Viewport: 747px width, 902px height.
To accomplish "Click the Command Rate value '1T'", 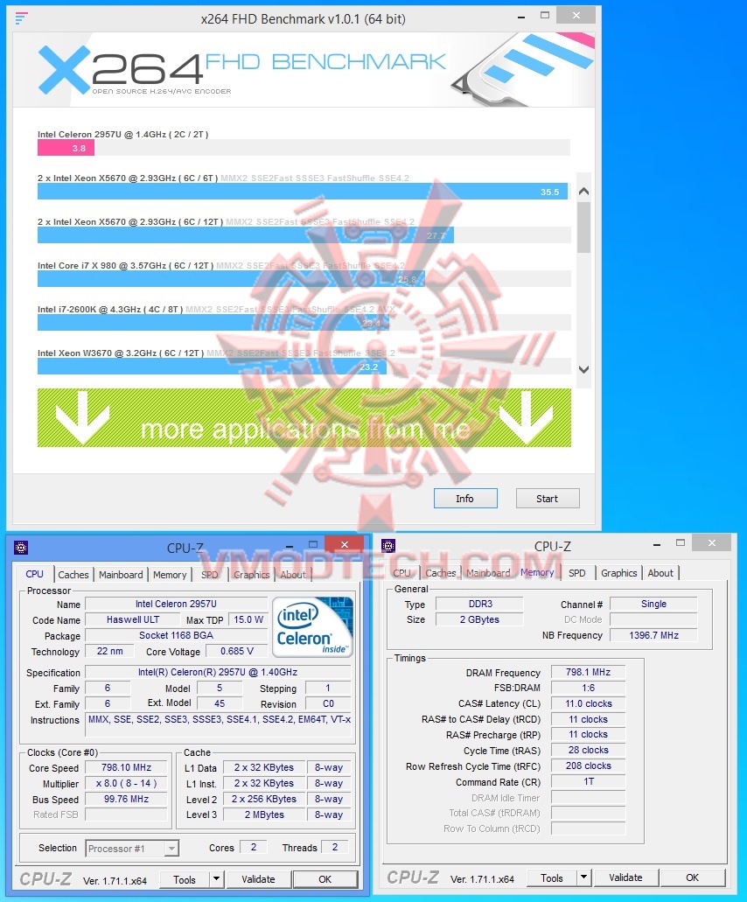I will [589, 782].
